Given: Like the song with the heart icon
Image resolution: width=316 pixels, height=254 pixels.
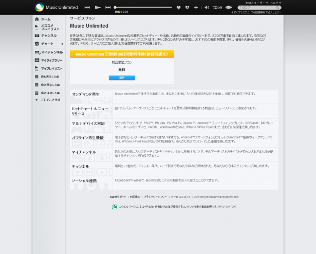Looking at the screenshot, I should pos(178,8).
